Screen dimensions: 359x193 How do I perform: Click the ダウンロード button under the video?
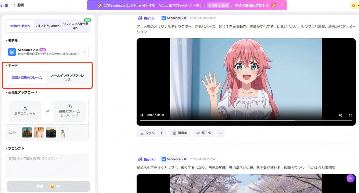point(152,133)
